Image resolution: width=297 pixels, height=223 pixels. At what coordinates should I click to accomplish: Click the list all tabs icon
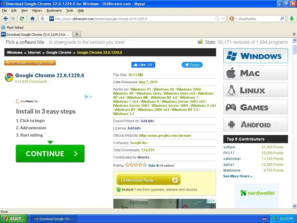(x=294, y=34)
